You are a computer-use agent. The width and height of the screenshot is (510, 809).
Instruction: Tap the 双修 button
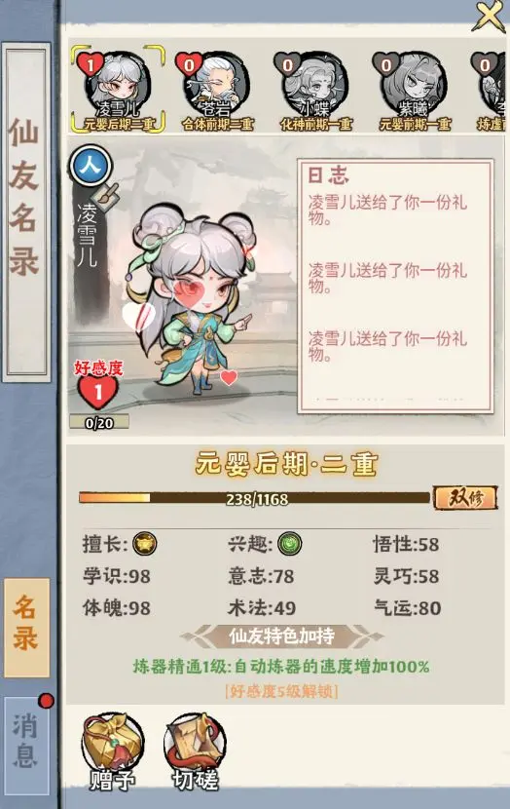[x=465, y=498]
